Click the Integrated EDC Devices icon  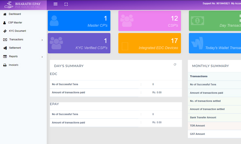pos(125,46)
